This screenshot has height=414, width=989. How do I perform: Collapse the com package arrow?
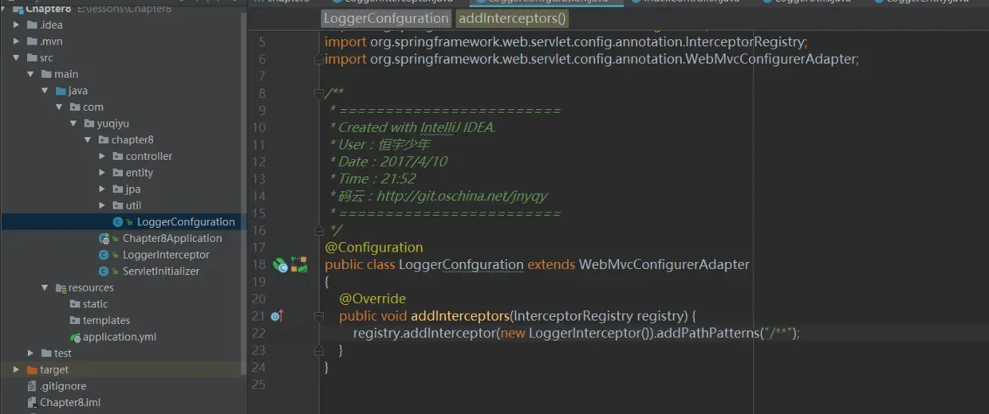pos(60,107)
